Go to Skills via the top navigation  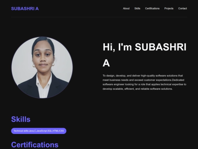coord(137,8)
